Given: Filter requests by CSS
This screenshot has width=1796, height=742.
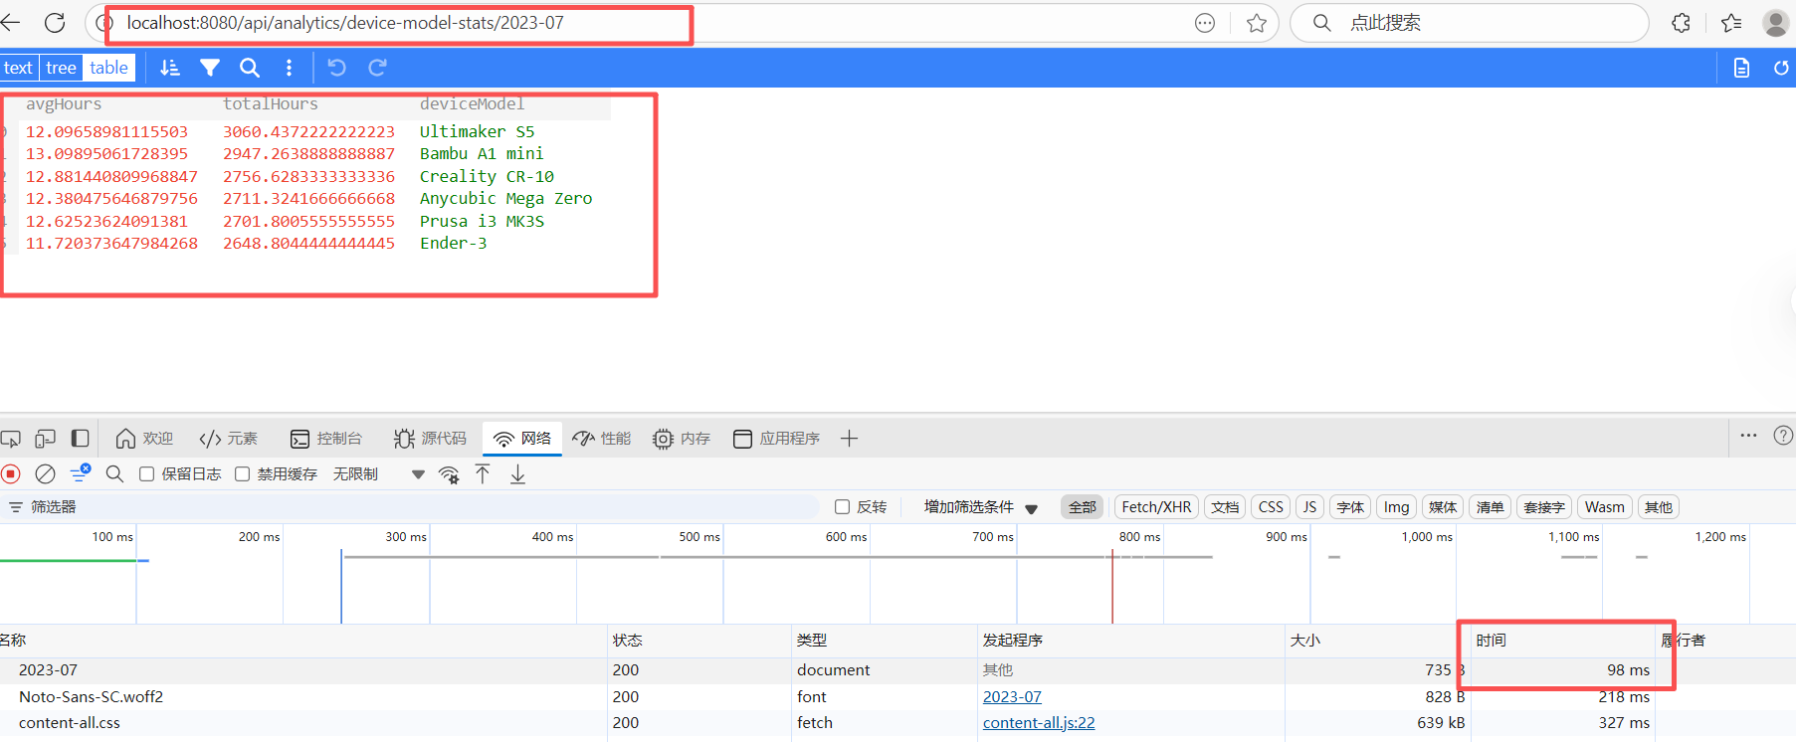Looking at the screenshot, I should 1271,507.
